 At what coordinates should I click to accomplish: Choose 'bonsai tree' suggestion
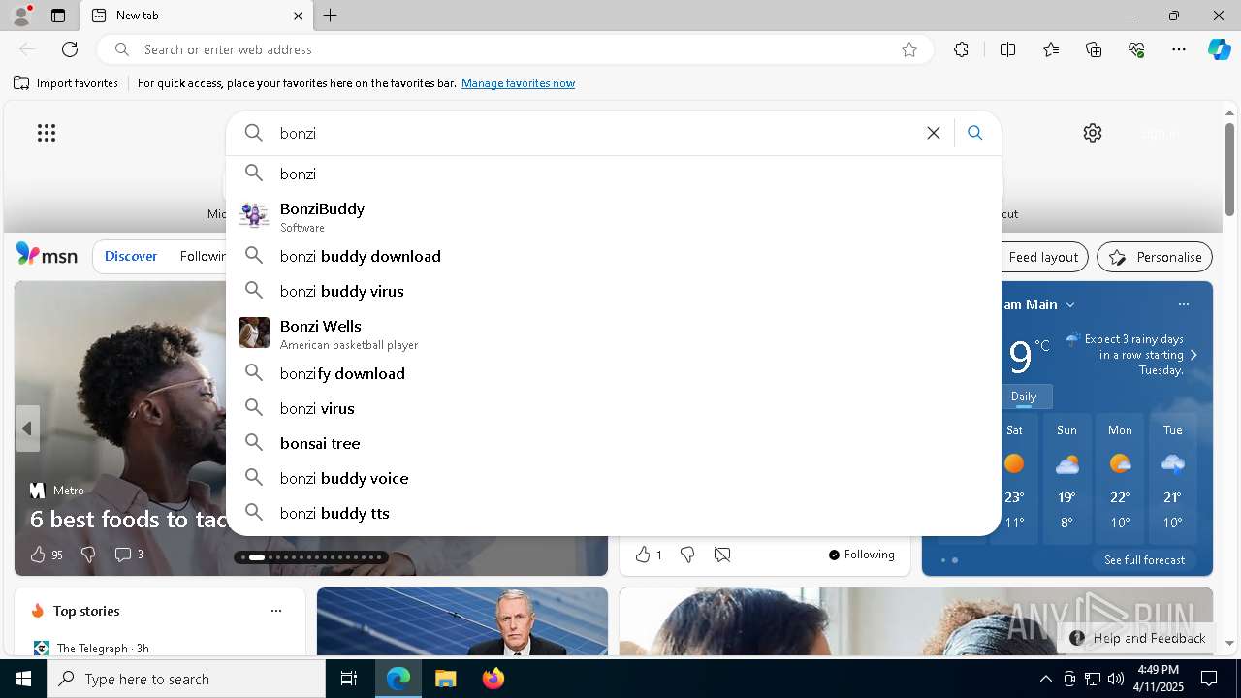[x=614, y=443]
